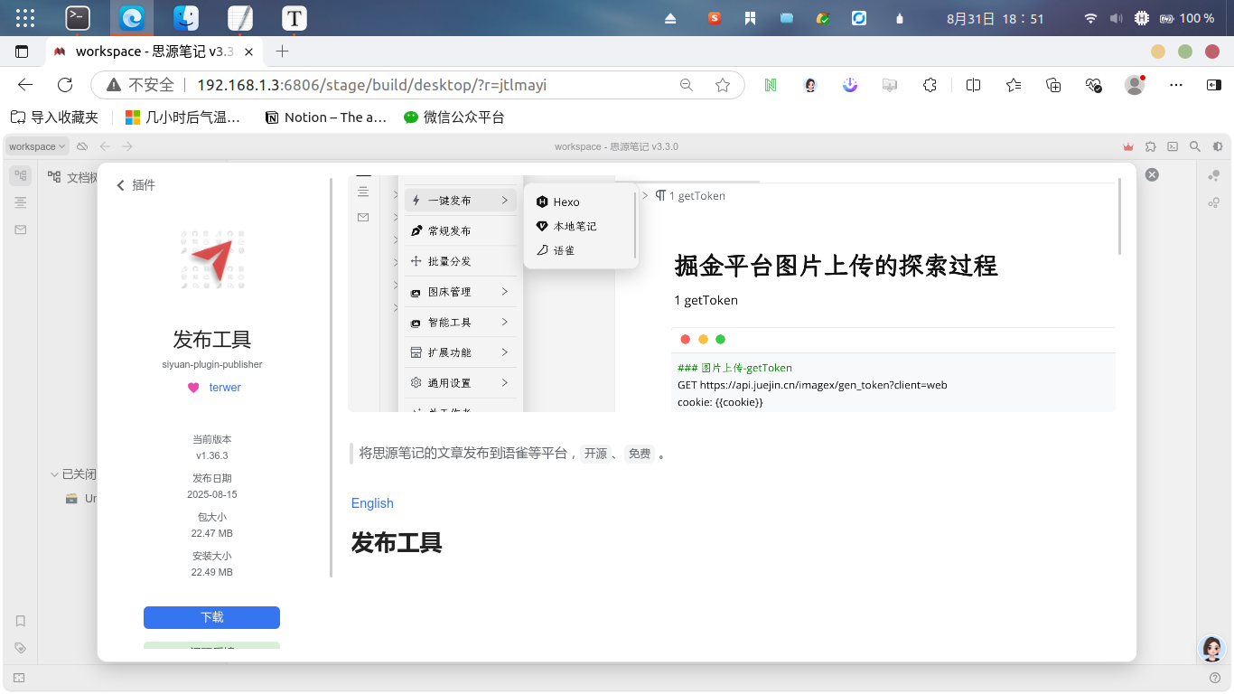Click the green dot on the code block header
The height and width of the screenshot is (694, 1234).
pos(720,339)
